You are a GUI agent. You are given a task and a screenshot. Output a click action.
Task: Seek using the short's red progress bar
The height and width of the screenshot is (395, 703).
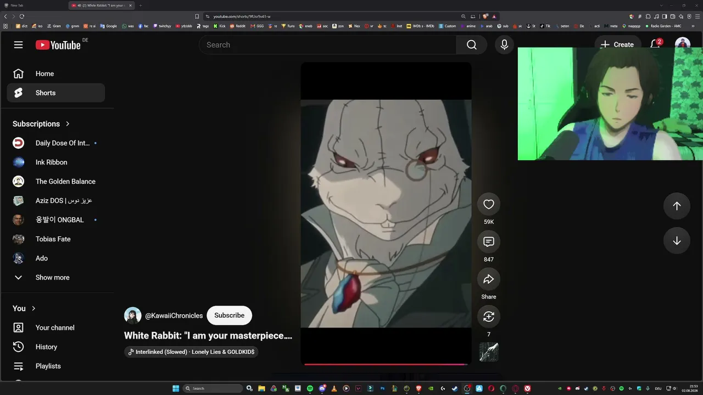click(x=386, y=364)
